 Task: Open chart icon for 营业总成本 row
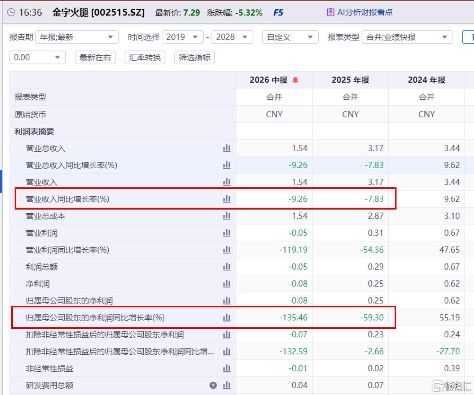(x=226, y=216)
